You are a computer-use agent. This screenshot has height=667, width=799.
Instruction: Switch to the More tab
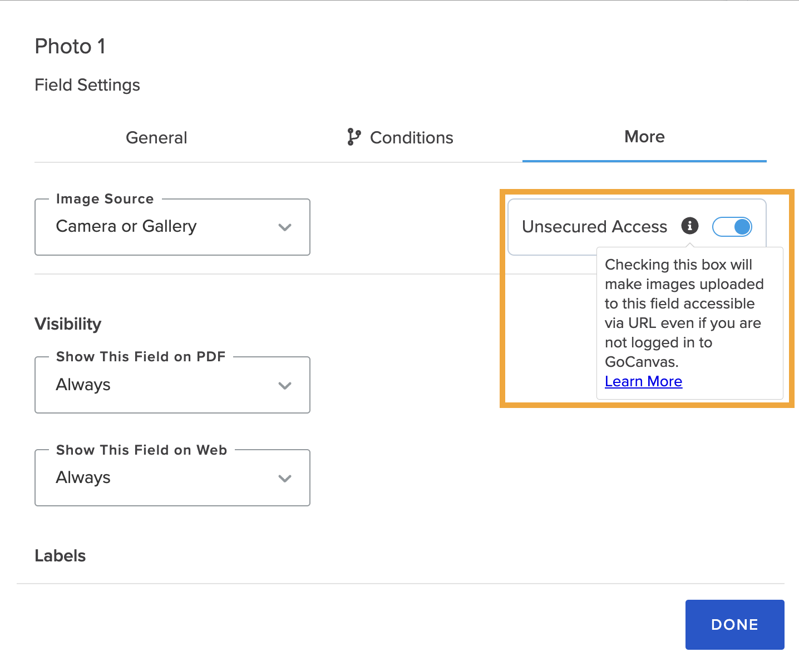[x=644, y=137]
